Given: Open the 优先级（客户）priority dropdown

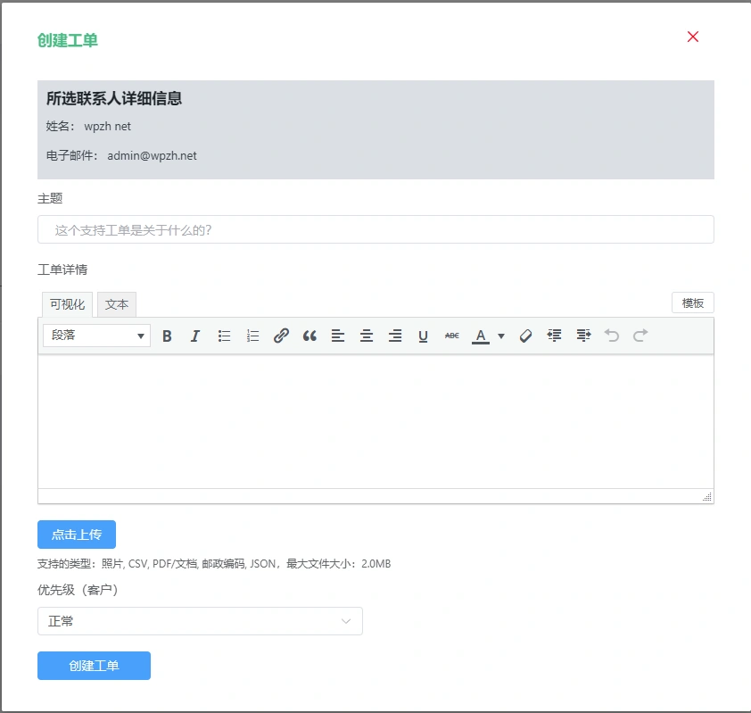Looking at the screenshot, I should 200,621.
